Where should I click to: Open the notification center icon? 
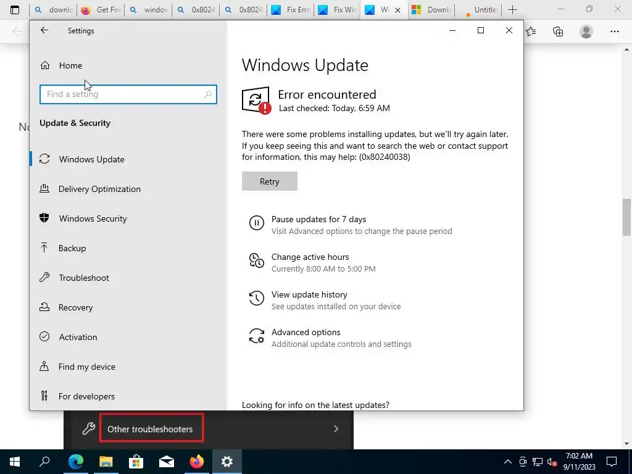(x=612, y=462)
